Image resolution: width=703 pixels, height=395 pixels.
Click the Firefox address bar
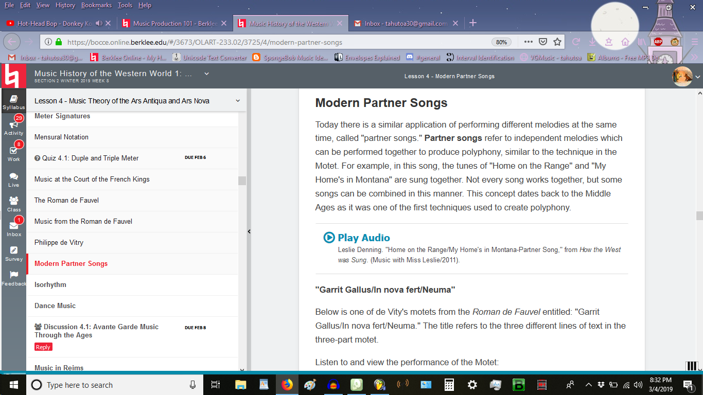278,42
